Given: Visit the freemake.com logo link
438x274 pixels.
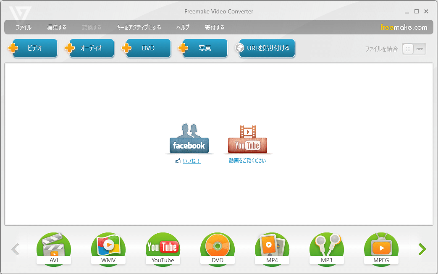Looking at the screenshot, I should point(404,27).
